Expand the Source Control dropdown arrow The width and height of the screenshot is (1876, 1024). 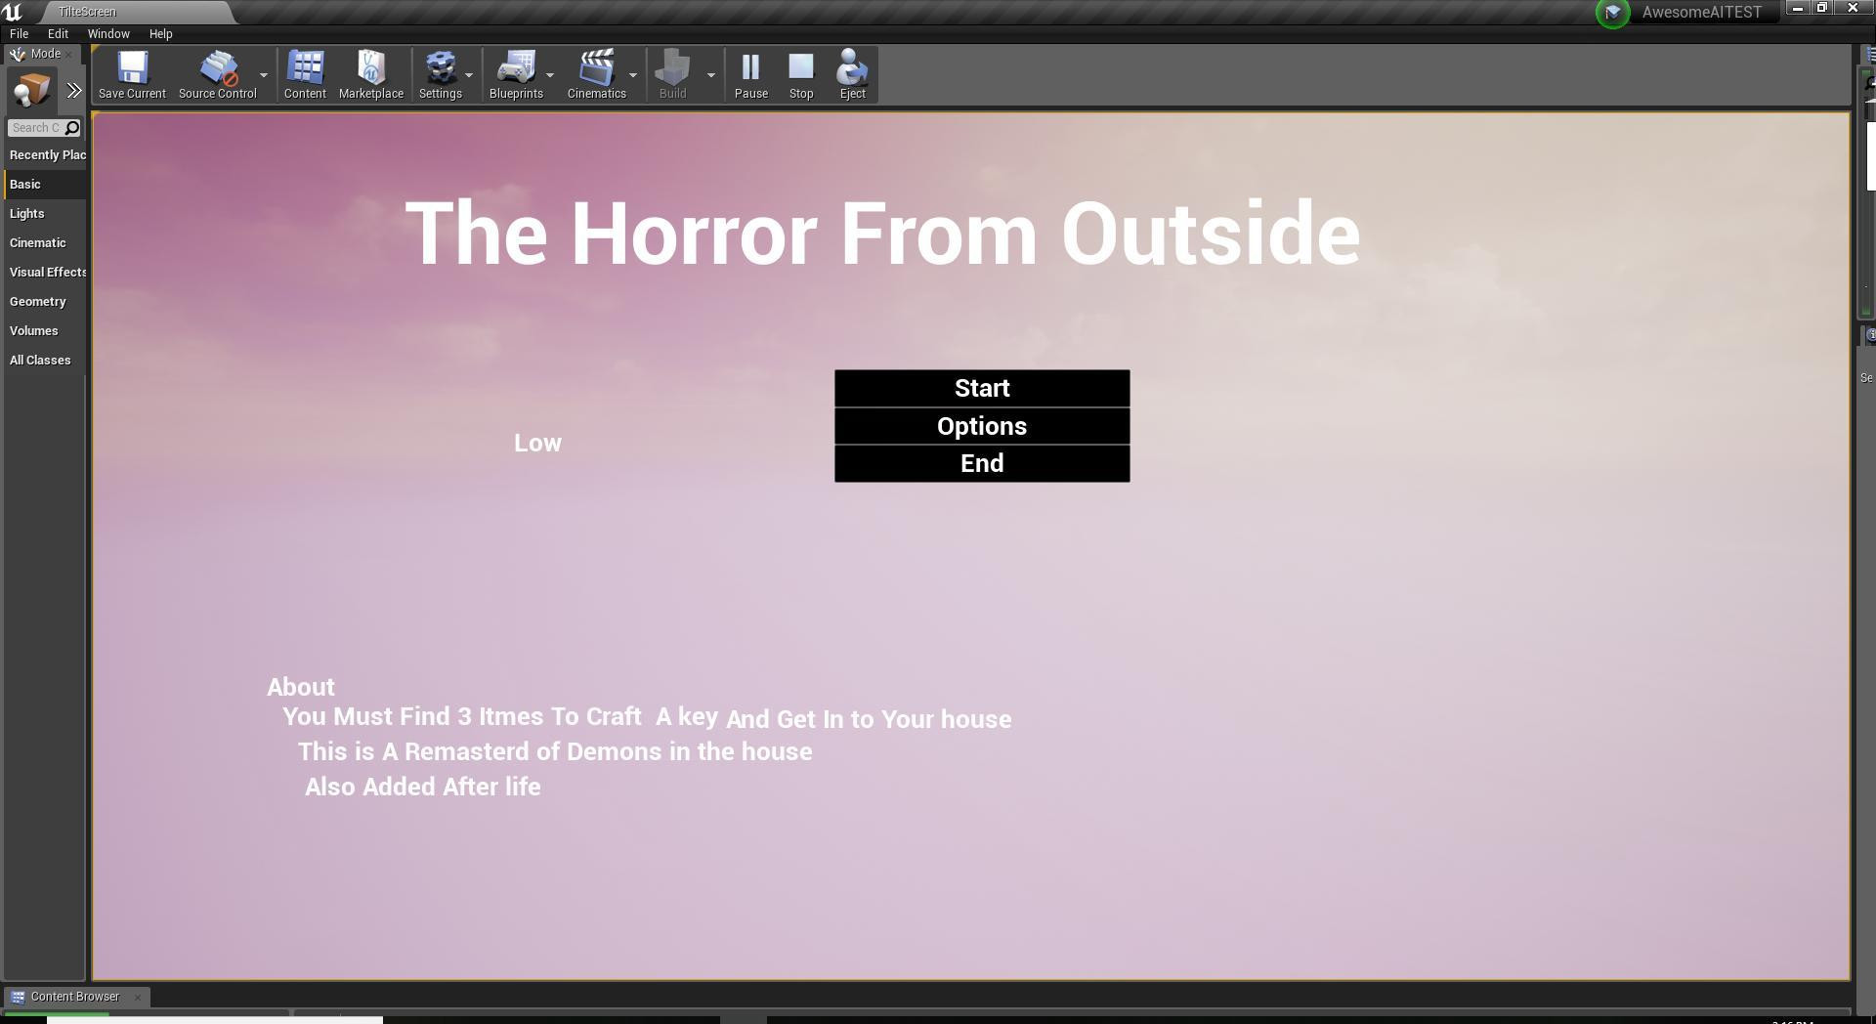[264, 75]
